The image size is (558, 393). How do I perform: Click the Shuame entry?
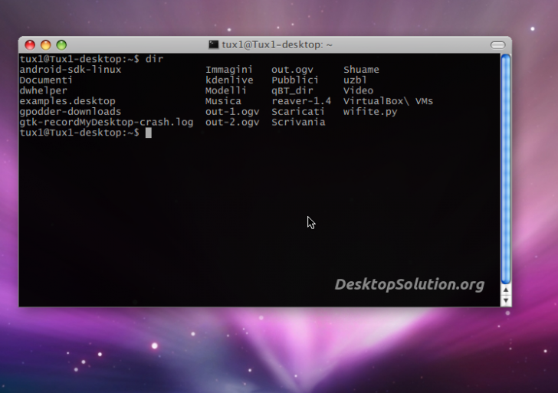(361, 70)
